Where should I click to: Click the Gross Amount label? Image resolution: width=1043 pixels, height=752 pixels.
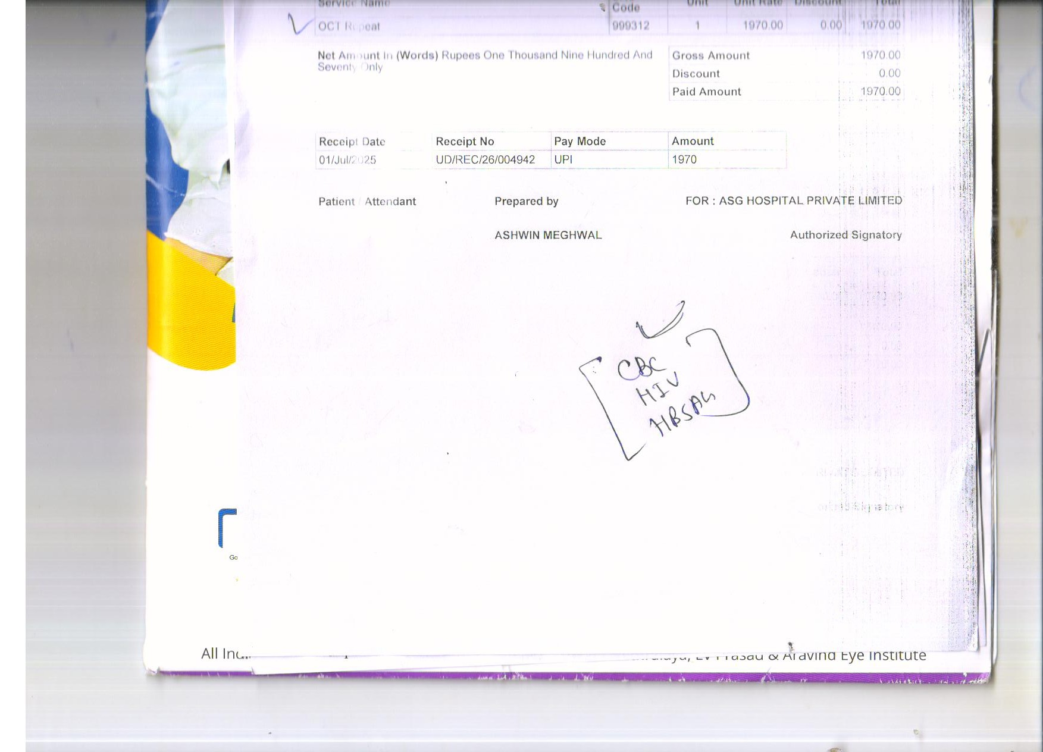(710, 55)
